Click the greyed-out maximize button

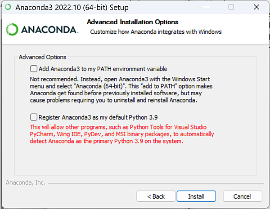coord(231,7)
